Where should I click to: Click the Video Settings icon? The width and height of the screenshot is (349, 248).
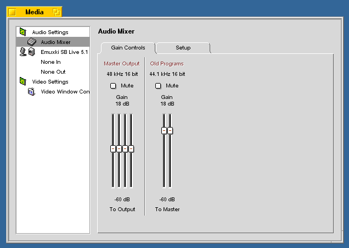(22, 82)
